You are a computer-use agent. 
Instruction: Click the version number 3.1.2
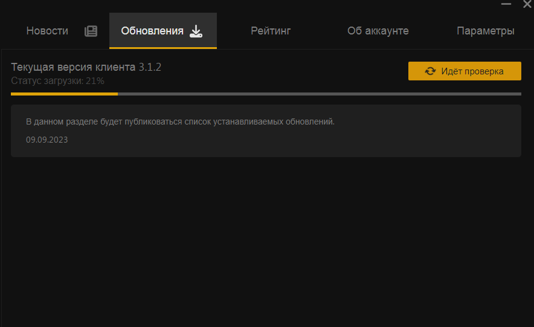150,67
